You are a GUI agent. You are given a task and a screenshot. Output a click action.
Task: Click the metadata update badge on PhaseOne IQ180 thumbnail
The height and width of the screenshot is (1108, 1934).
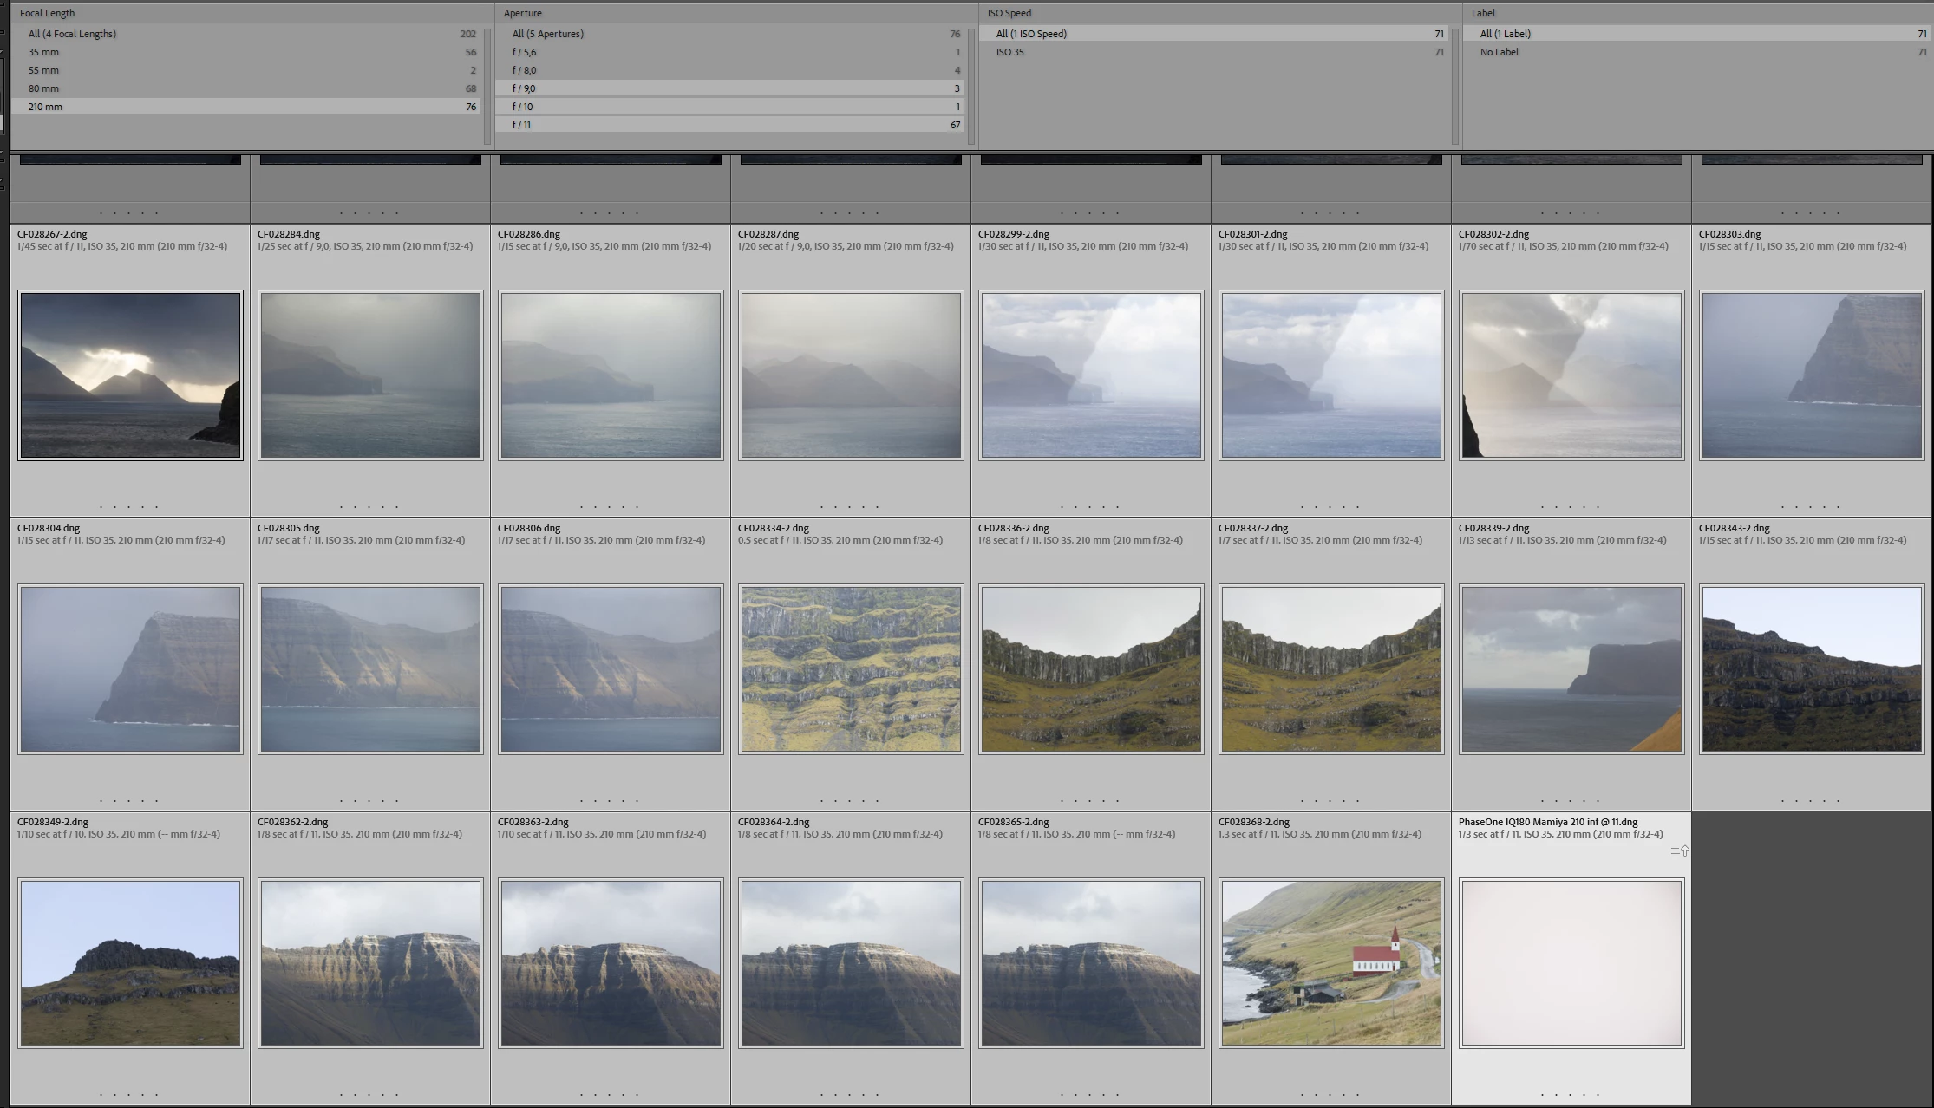[1680, 851]
